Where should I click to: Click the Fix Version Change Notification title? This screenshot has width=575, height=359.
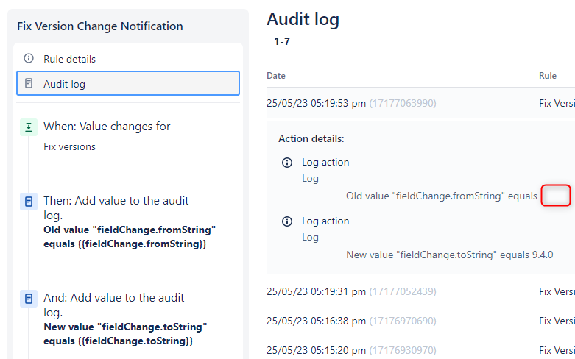pyautogui.click(x=100, y=26)
